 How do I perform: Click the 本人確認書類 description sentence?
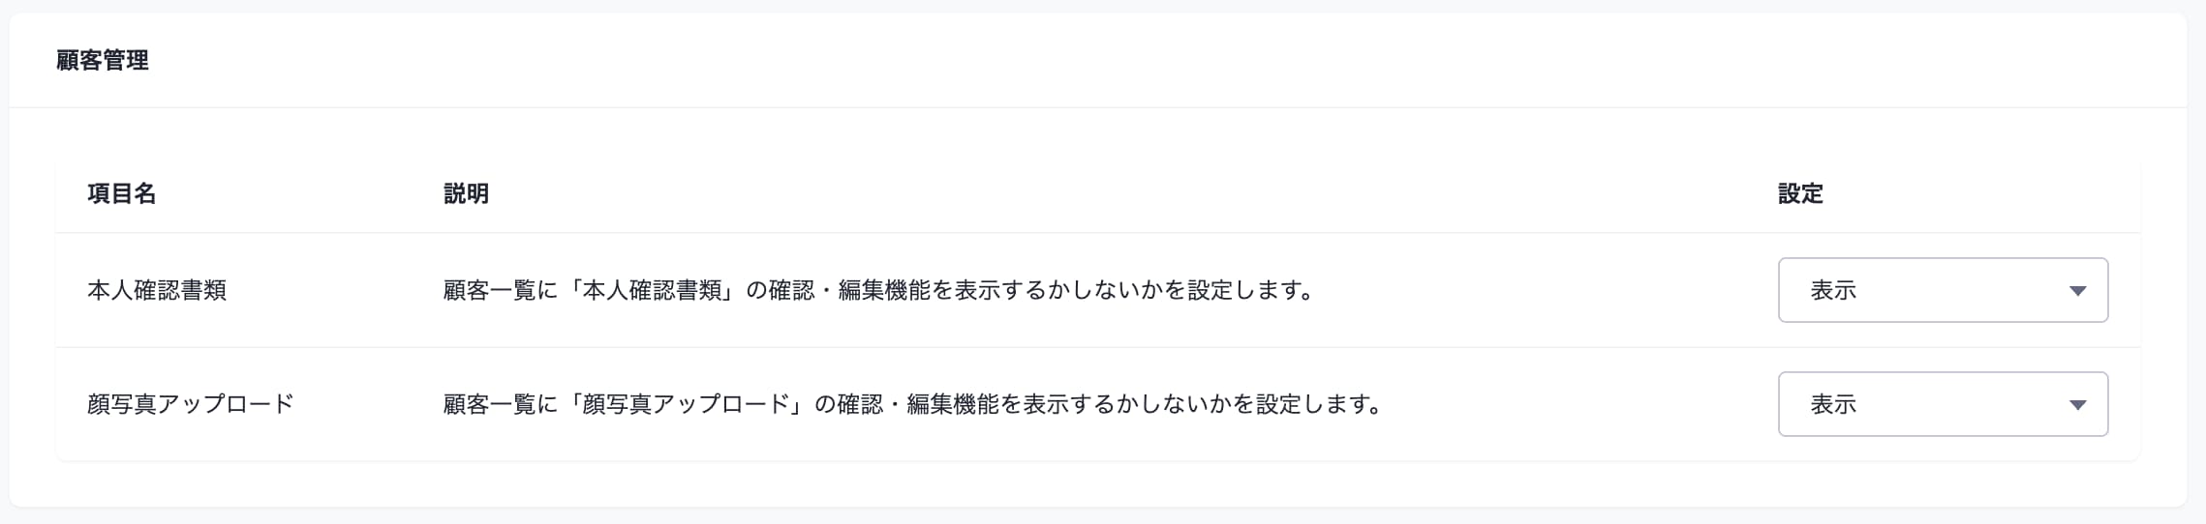(879, 290)
